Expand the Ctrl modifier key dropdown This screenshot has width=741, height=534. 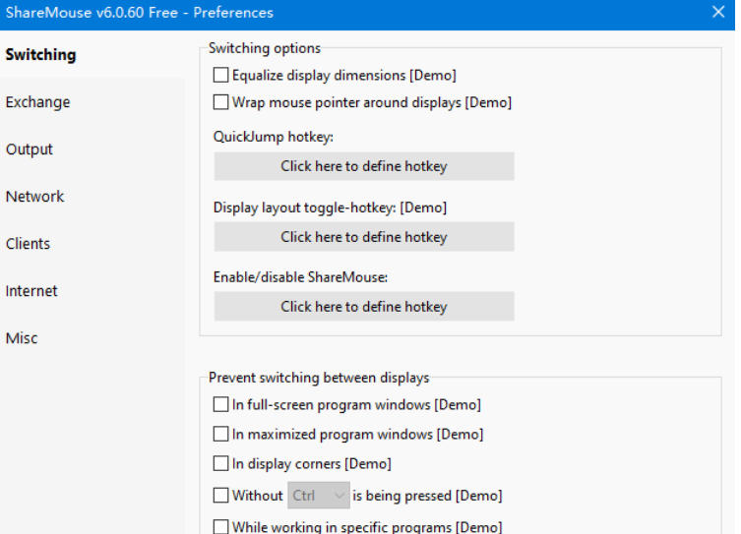click(319, 496)
